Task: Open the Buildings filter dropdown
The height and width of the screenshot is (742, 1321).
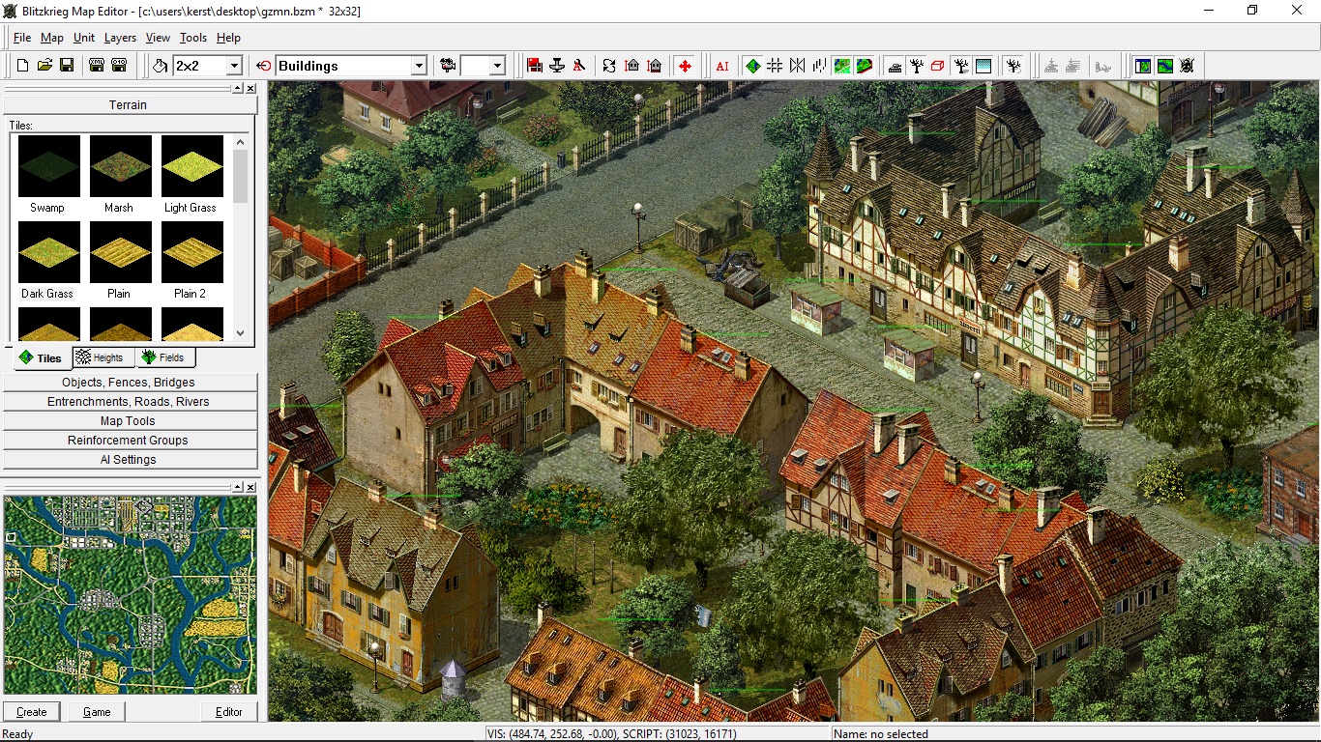Action: (419, 66)
